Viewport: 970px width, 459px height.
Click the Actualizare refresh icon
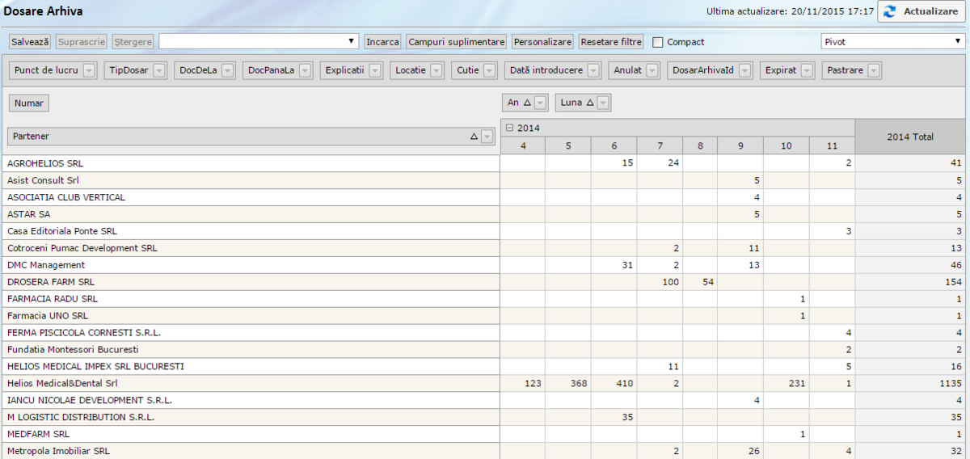coord(890,11)
